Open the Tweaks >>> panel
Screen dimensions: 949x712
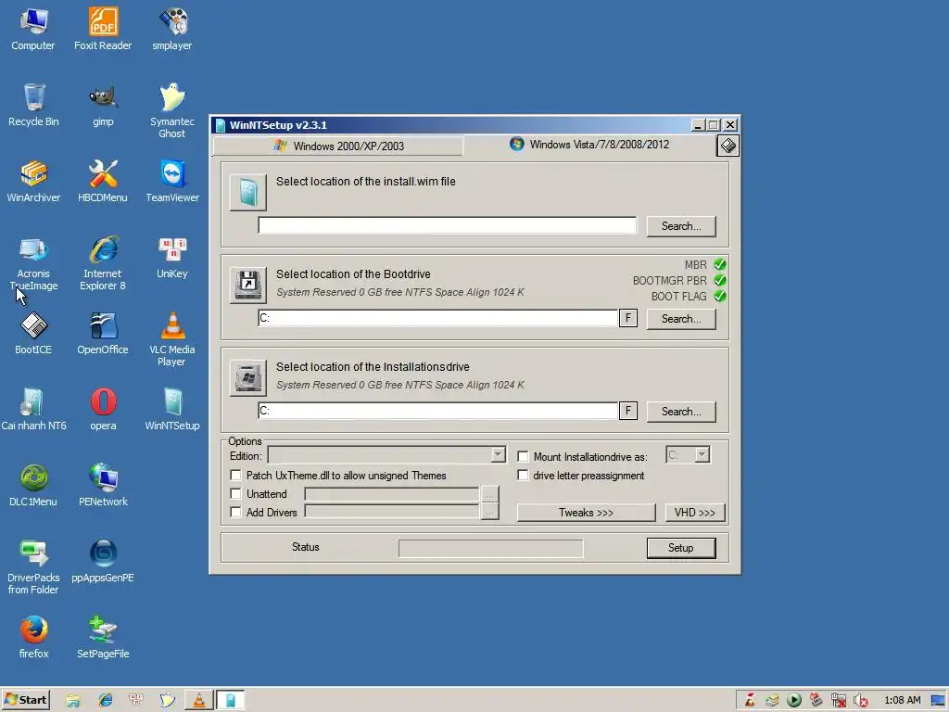pyautogui.click(x=586, y=512)
